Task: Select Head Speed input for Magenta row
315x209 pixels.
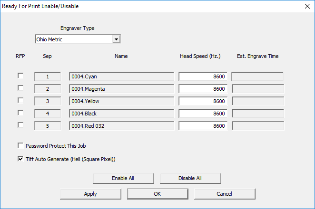Action: [203, 89]
